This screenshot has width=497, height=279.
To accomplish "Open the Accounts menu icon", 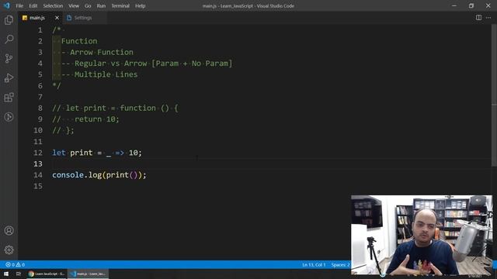I will 9,231.
